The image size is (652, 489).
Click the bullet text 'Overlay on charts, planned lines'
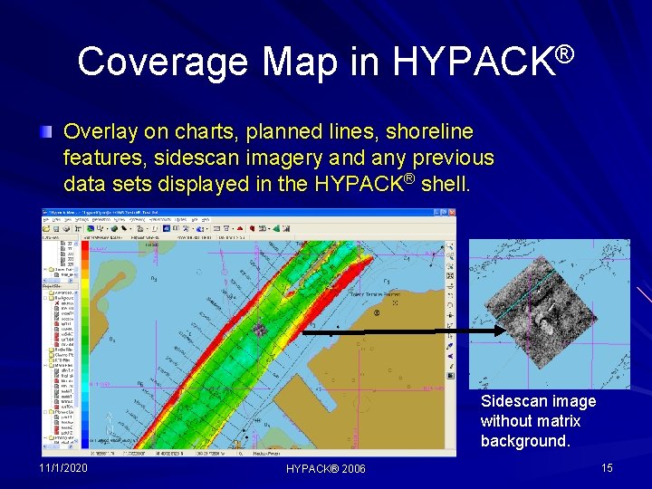tap(221, 131)
